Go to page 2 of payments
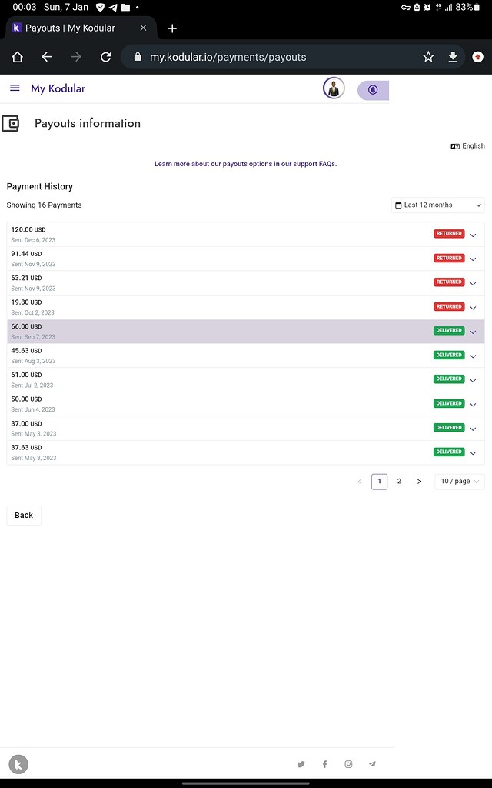 (x=399, y=481)
